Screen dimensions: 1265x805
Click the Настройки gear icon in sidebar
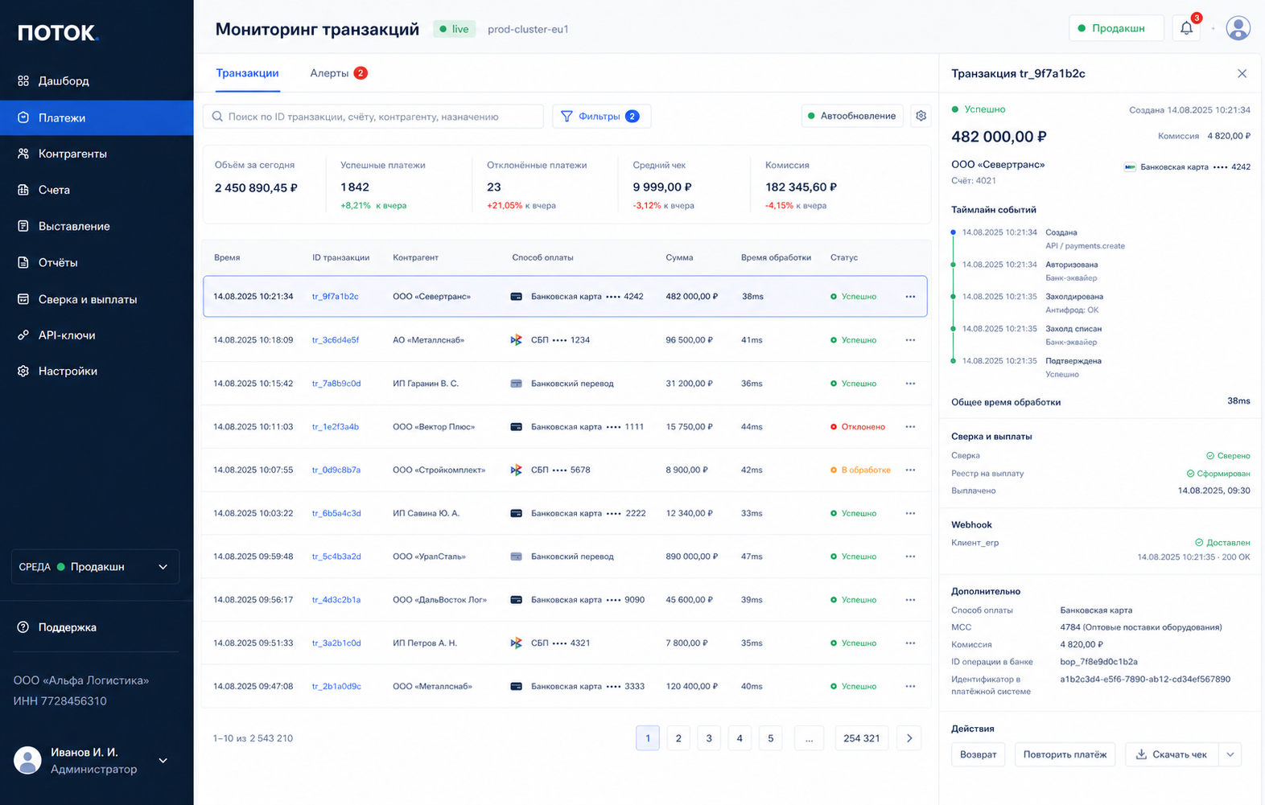23,371
